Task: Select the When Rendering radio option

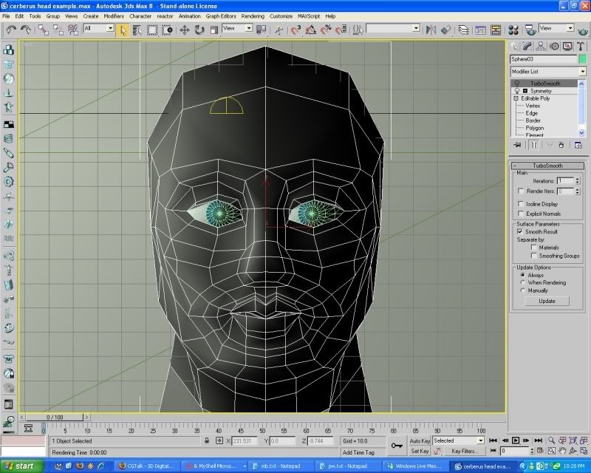Action: pos(523,282)
